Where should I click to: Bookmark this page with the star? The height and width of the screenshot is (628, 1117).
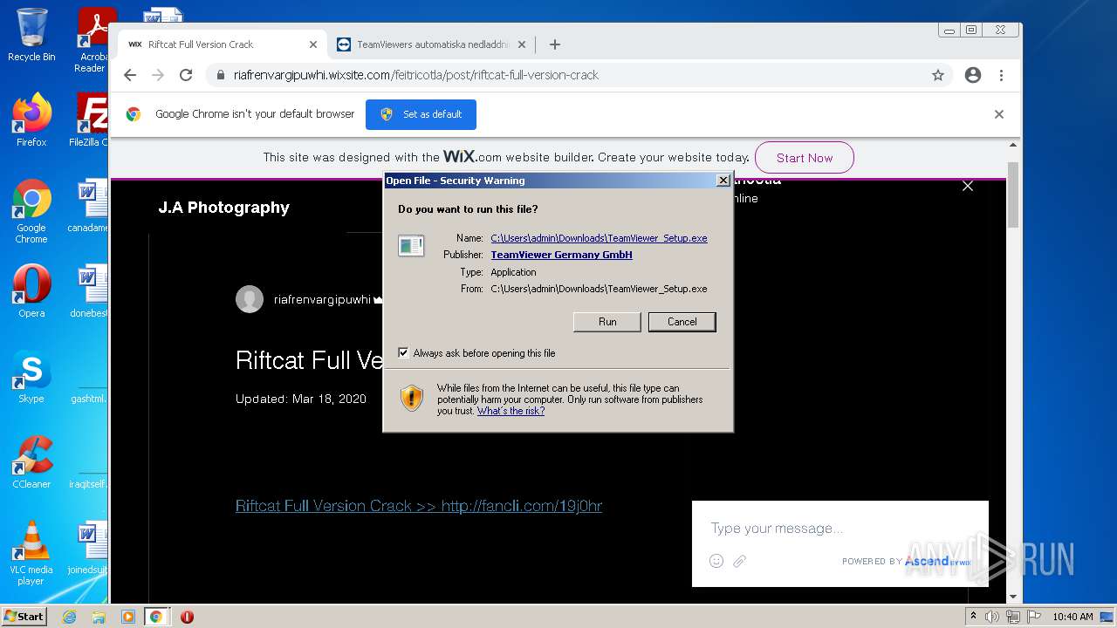pos(938,75)
